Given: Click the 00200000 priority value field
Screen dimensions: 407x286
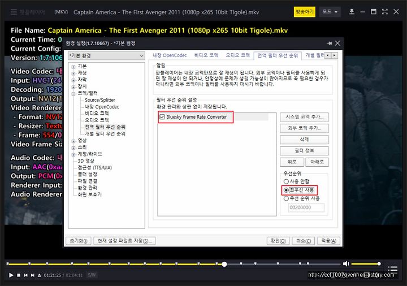Looking at the screenshot, I should pyautogui.click(x=306, y=207).
